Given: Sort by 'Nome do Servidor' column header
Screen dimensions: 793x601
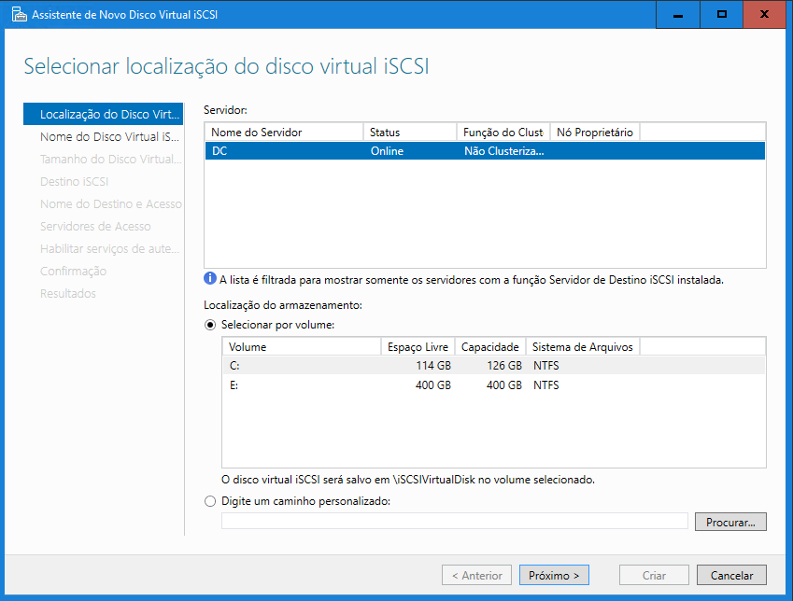Looking at the screenshot, I should coord(283,133).
